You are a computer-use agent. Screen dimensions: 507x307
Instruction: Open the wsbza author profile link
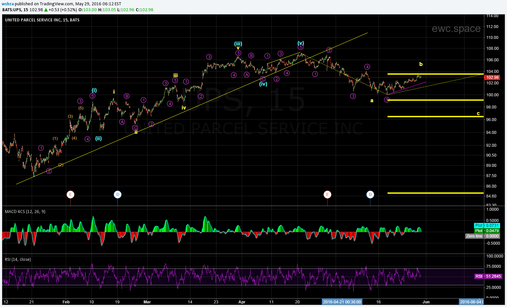pyautogui.click(x=8, y=4)
